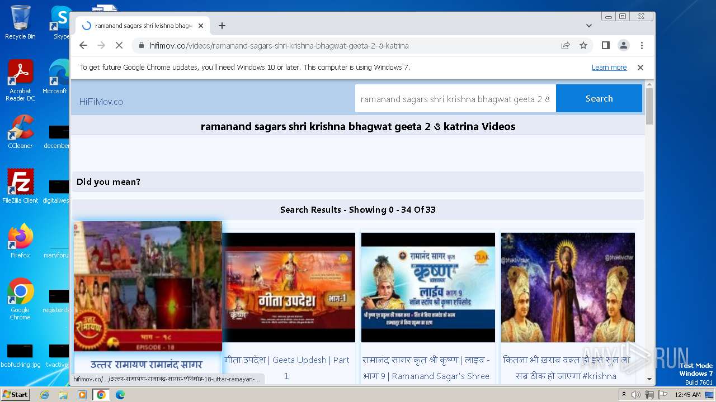Image resolution: width=716 pixels, height=402 pixels.
Task: Dismiss the Chrome update notification bar
Action: 640,67
